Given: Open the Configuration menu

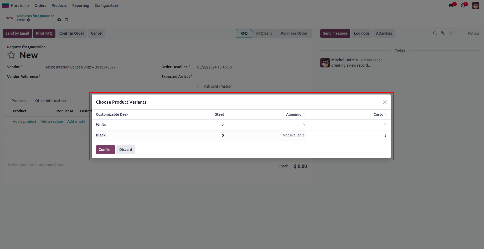Looking at the screenshot, I should coord(106,6).
